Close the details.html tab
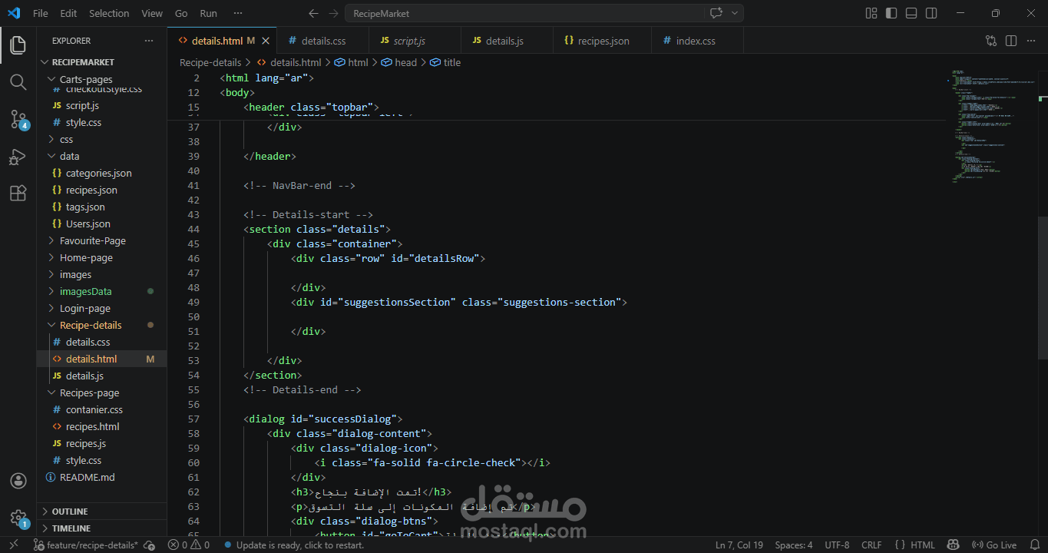This screenshot has width=1048, height=553. (x=266, y=41)
